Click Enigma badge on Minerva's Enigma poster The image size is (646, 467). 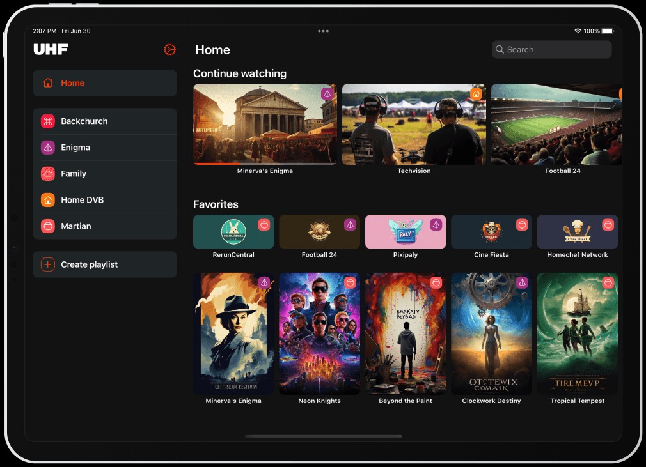(x=264, y=282)
